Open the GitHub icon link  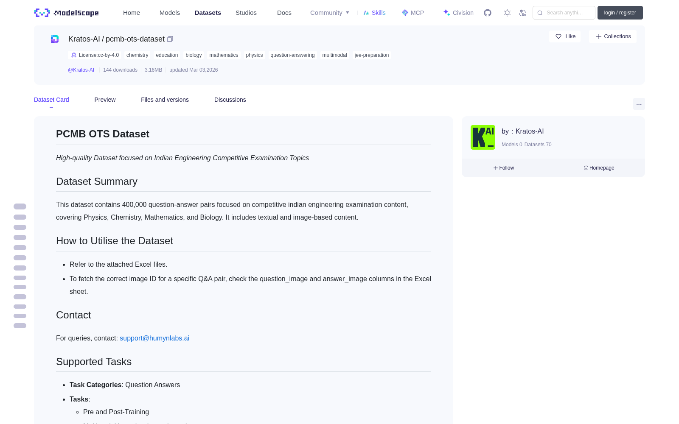[x=488, y=13]
